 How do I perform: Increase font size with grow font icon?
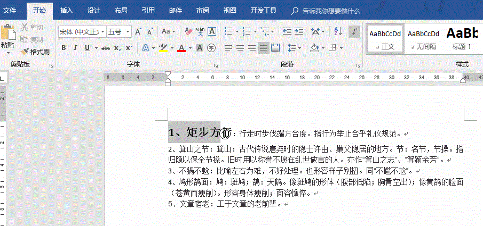pos(138,31)
